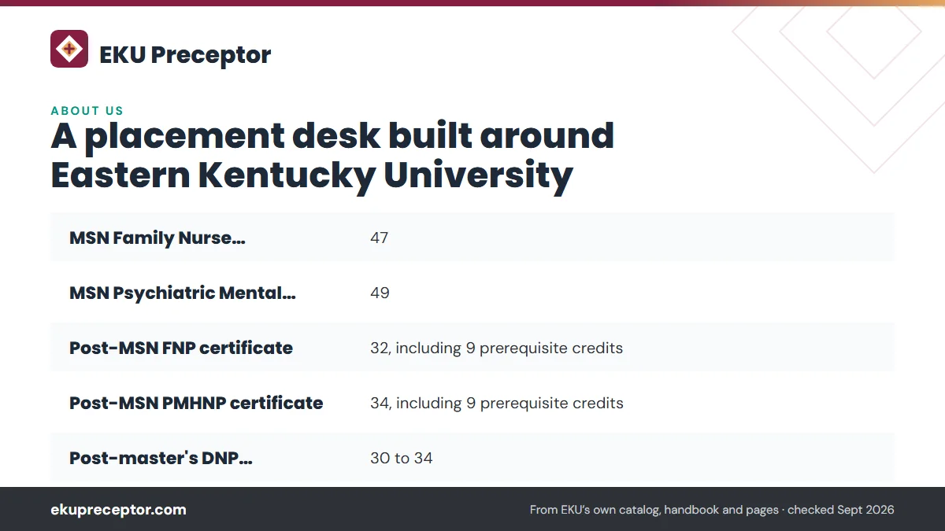Select the Post-MSN PMHNP certificate label
Viewport: 945px width, 531px height.
pyautogui.click(x=196, y=403)
